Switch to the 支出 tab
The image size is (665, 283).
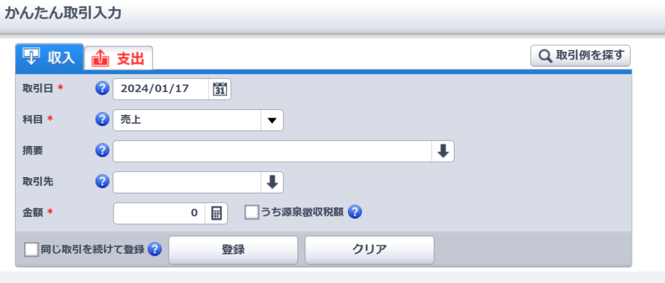(118, 58)
